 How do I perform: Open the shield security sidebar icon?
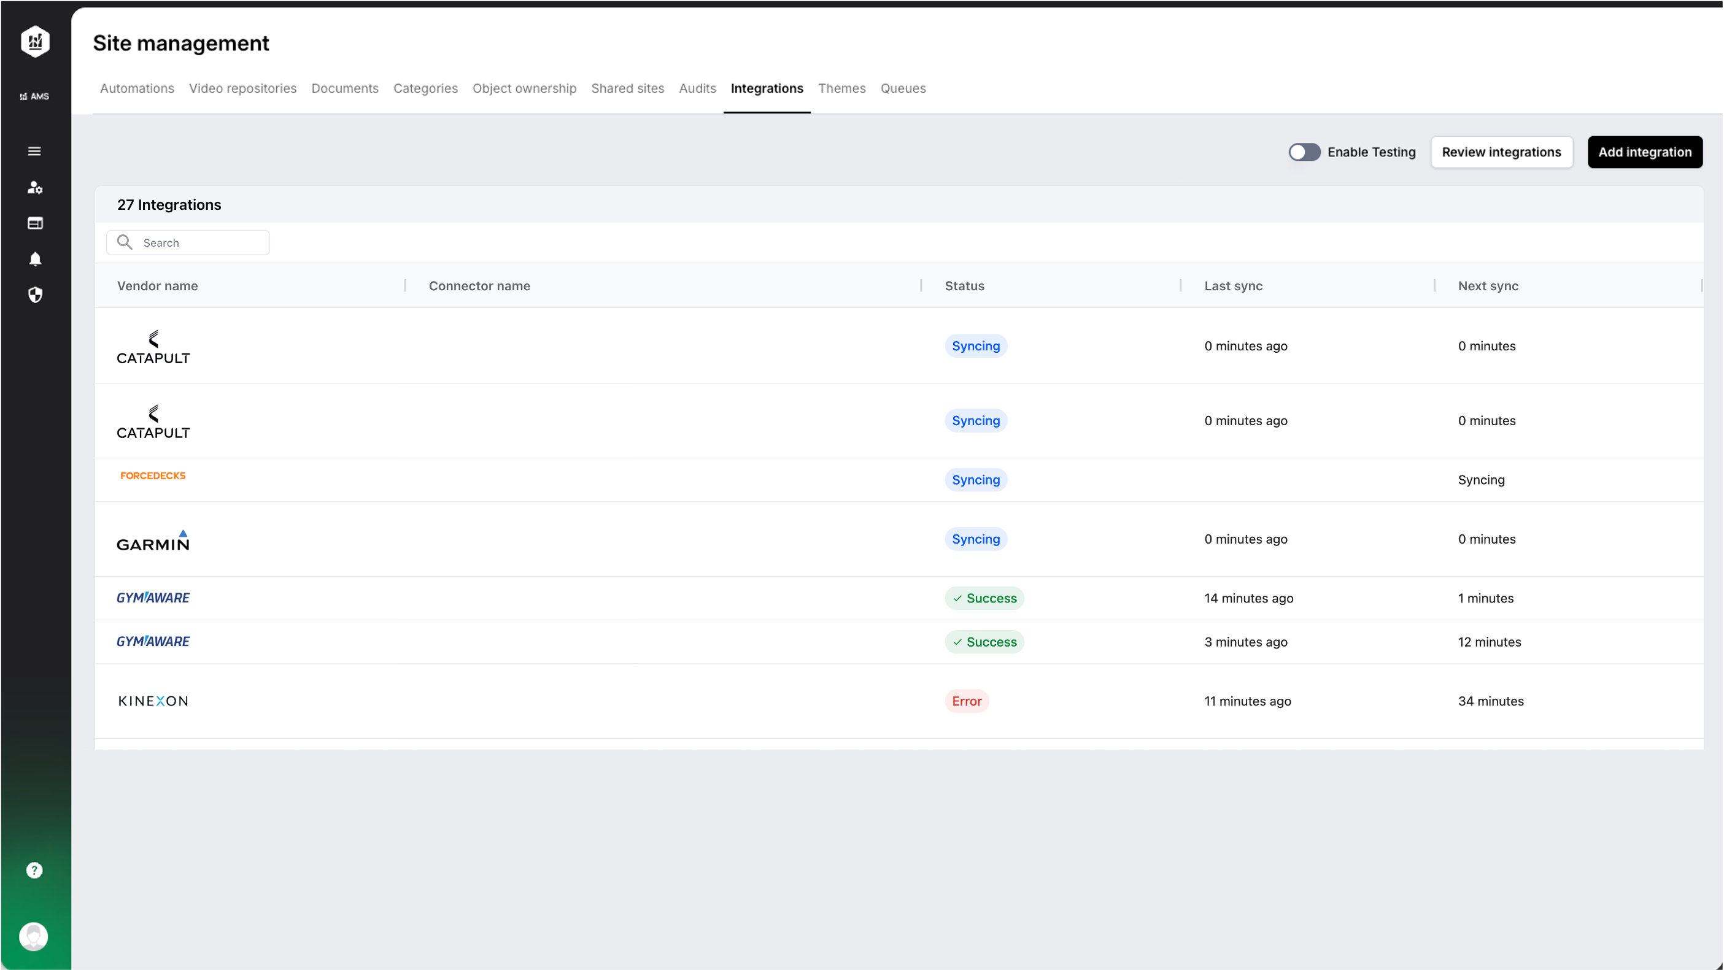coord(35,295)
